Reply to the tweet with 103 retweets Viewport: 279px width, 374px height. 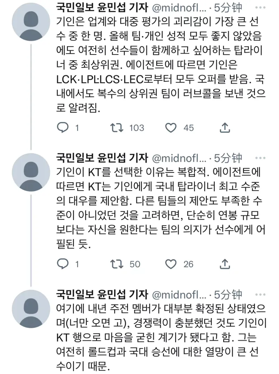(63, 128)
